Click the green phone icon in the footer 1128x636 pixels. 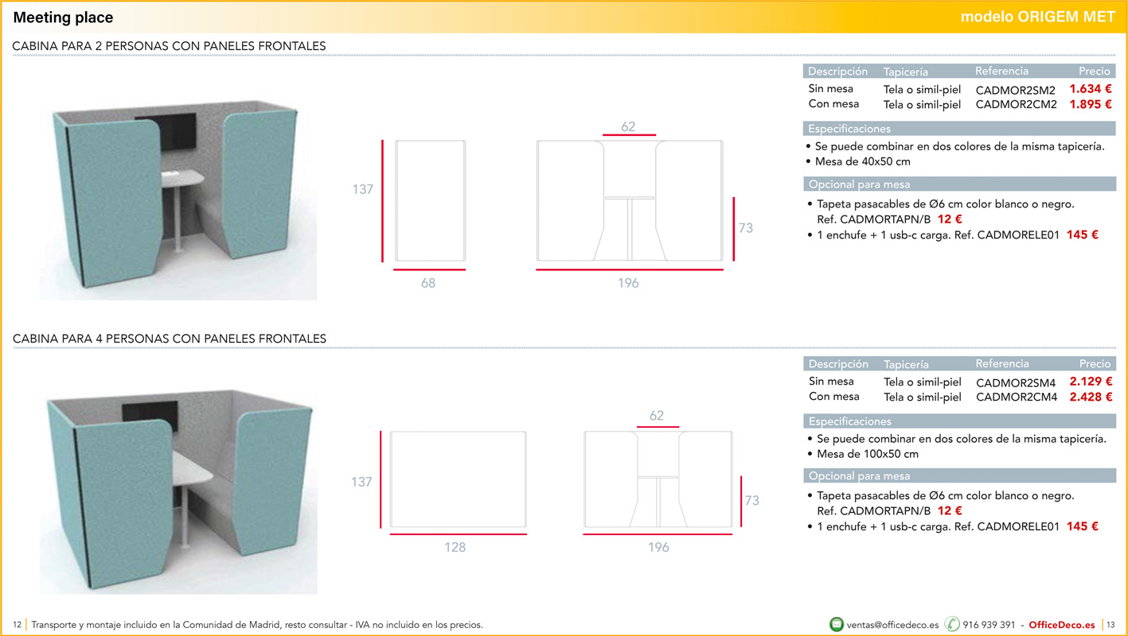point(952,625)
